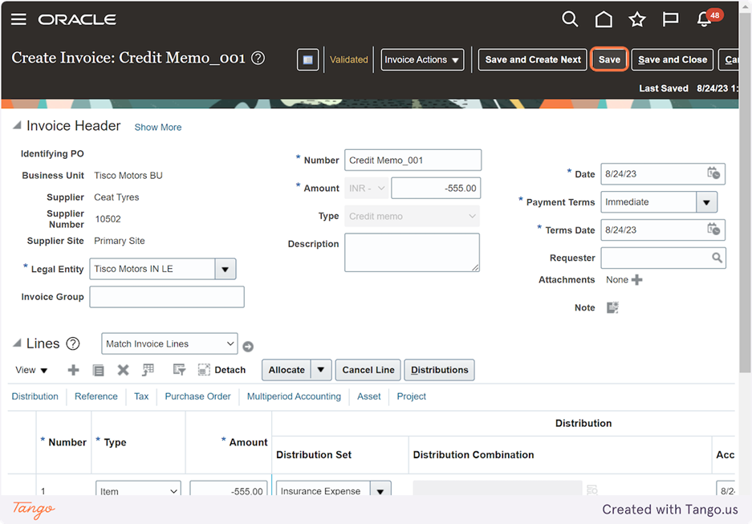Image resolution: width=752 pixels, height=524 pixels.
Task: Go to the Home icon
Action: pyautogui.click(x=604, y=19)
